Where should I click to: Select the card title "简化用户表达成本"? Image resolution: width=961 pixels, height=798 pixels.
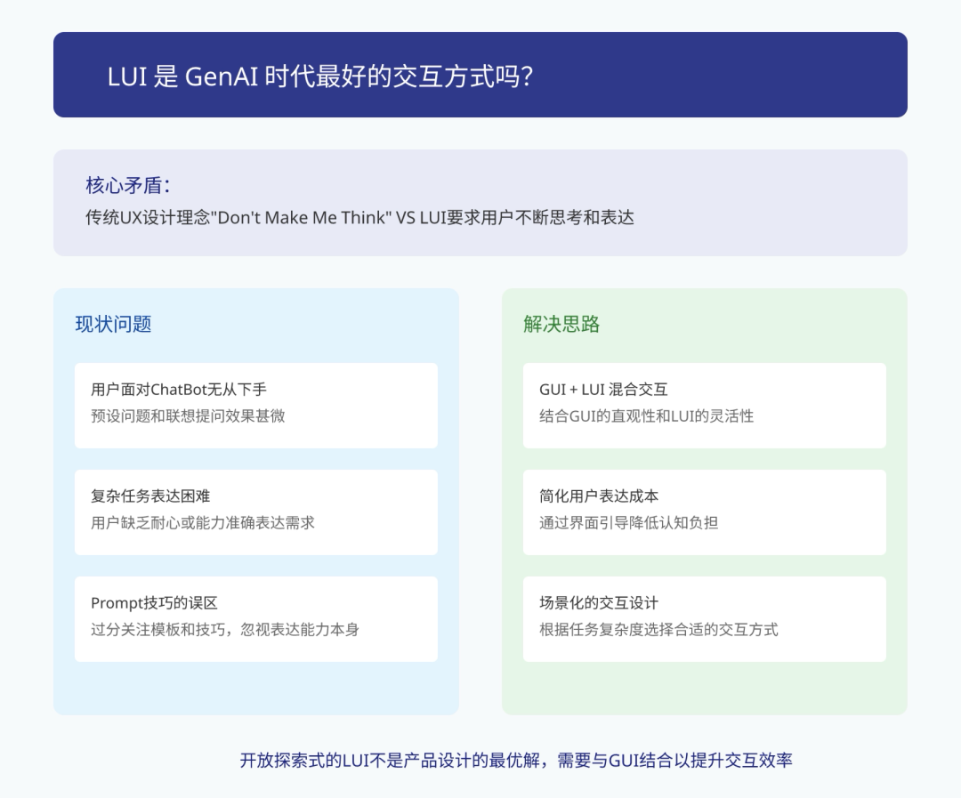599,496
